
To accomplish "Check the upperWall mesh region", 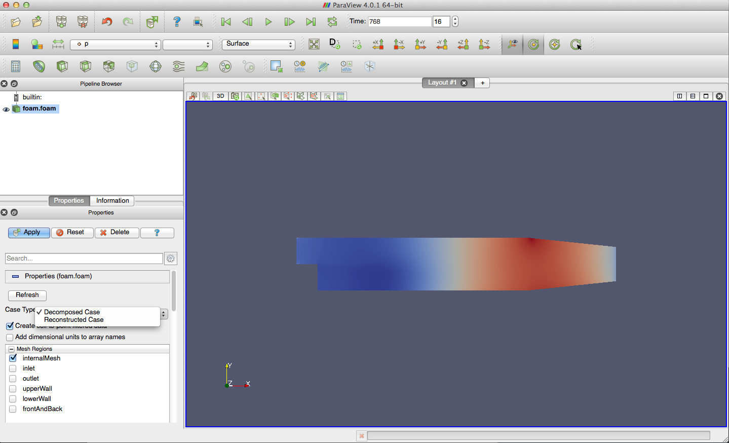I will pyautogui.click(x=13, y=389).
